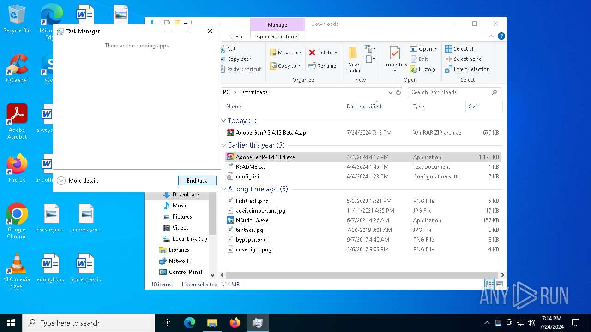Click End task in Task Manager
Screen dimensions: 591x332
[197, 181]
